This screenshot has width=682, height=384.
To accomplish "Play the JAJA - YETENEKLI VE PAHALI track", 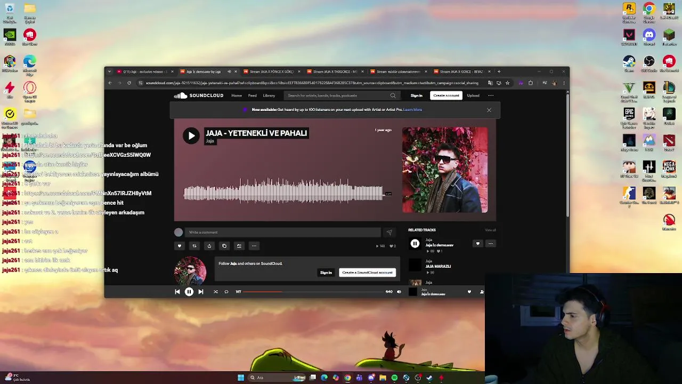I will pos(191,135).
